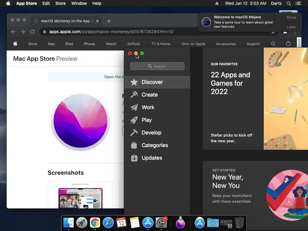The image size is (308, 231).
Task: Open Only on Apple nav link
Action: pyautogui.click(x=193, y=44)
